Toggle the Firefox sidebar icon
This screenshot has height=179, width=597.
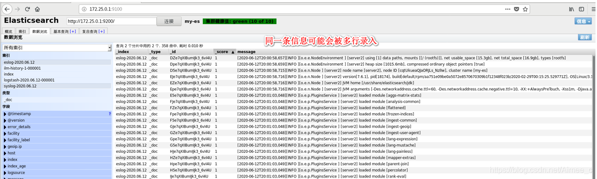[581, 9]
